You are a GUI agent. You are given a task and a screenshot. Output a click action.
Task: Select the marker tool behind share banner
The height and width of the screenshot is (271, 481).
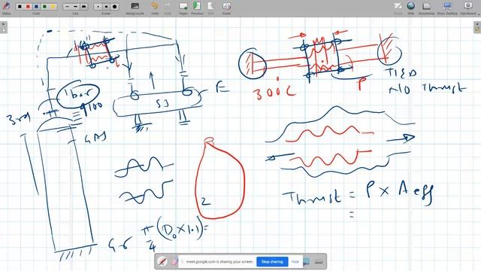174,262
